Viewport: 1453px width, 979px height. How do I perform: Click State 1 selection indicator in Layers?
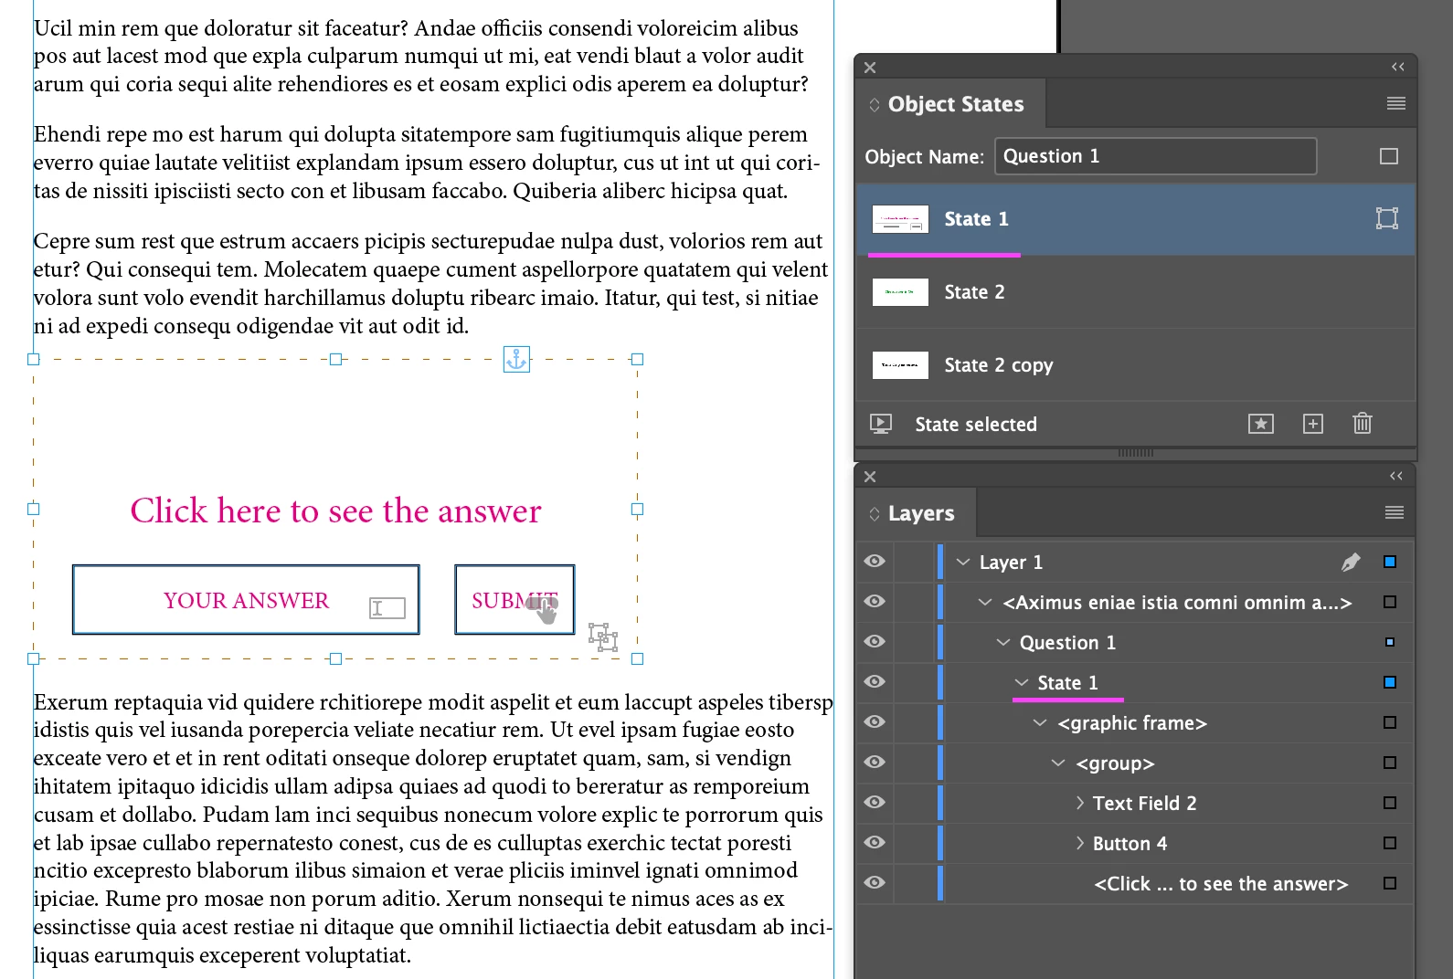coord(1390,682)
